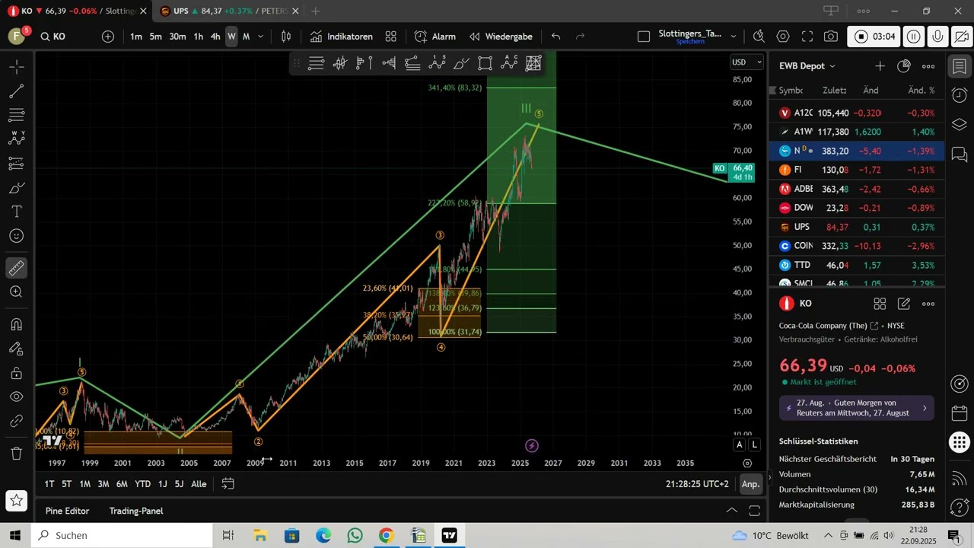Image resolution: width=974 pixels, height=548 pixels.
Task: Select Elliott wave 1-5 tool in floating toolbar
Action: tap(437, 63)
